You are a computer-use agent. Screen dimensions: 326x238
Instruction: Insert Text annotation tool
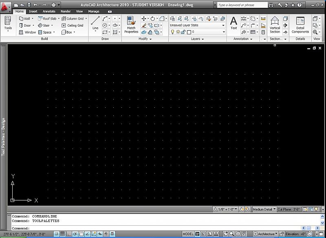(233, 23)
